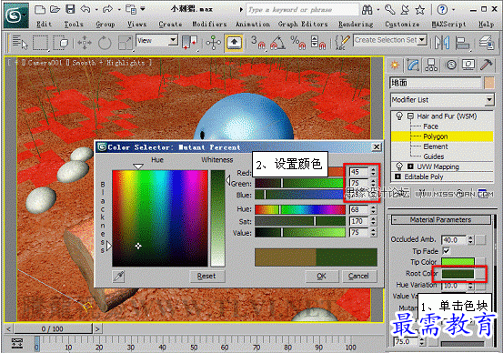Undo the last action arrow icon

point(85,9)
